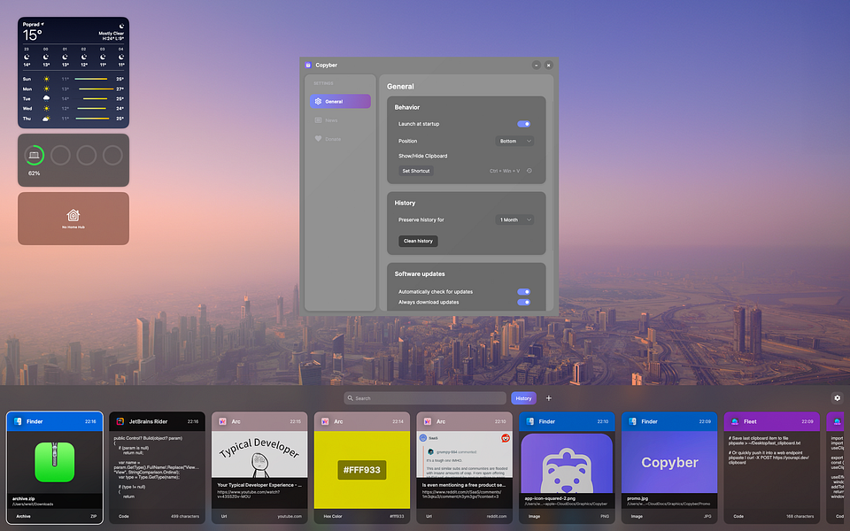Click the 'No Home Hub' label
Viewport: 850px width, 531px height.
tap(73, 227)
